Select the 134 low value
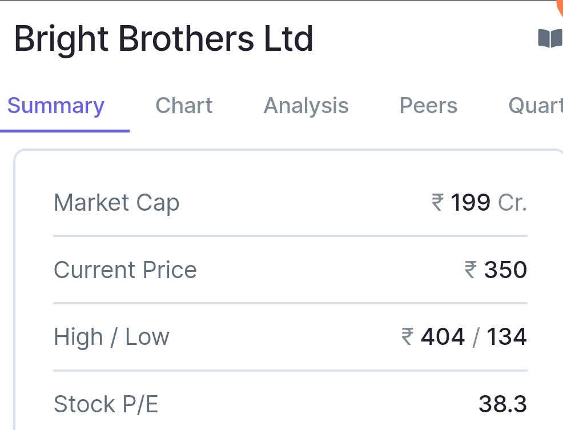Image resolution: width=563 pixels, height=430 pixels. (506, 337)
